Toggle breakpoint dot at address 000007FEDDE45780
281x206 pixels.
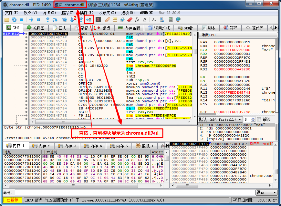26,80
